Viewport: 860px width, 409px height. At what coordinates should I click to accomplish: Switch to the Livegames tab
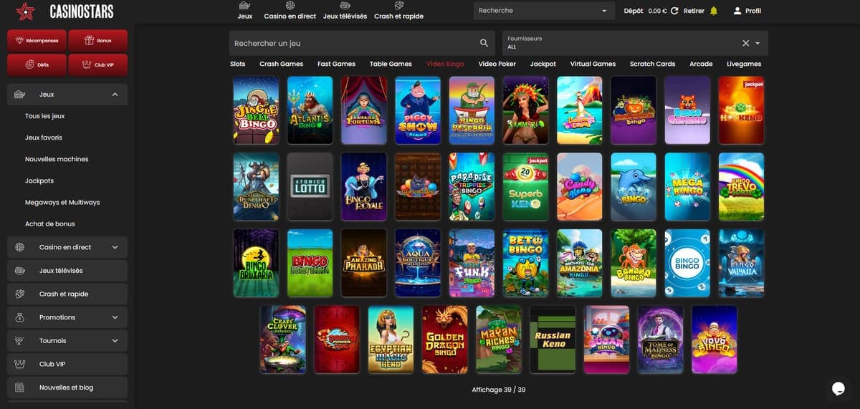tap(744, 64)
